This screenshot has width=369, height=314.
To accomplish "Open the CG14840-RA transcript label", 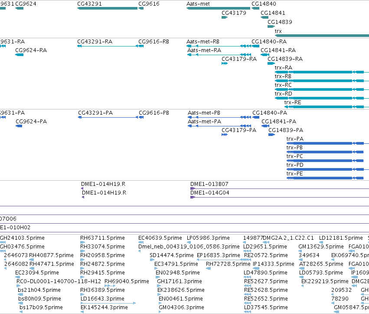I will coord(269,42).
